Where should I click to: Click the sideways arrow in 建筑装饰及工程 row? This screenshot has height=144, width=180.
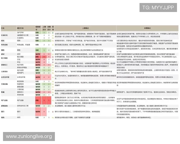tap(53, 106)
